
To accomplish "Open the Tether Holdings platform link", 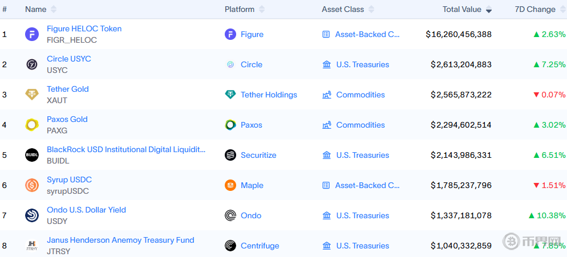I will [x=269, y=95].
